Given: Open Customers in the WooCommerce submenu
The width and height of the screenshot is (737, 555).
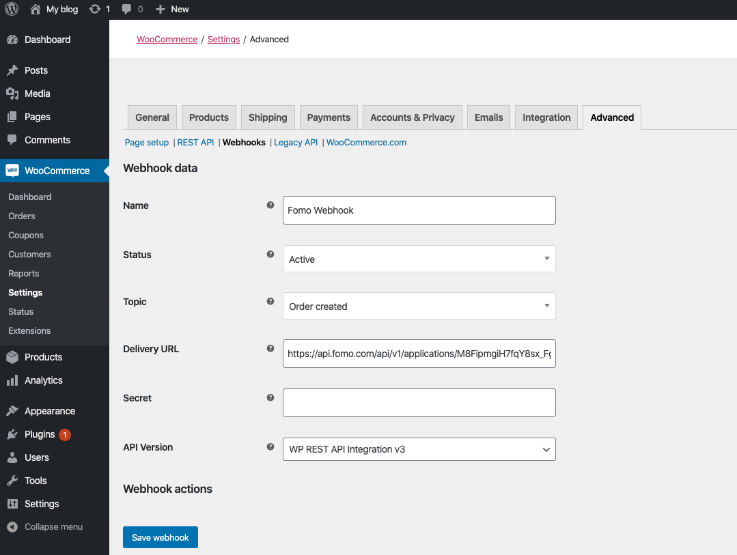Looking at the screenshot, I should click(x=29, y=254).
